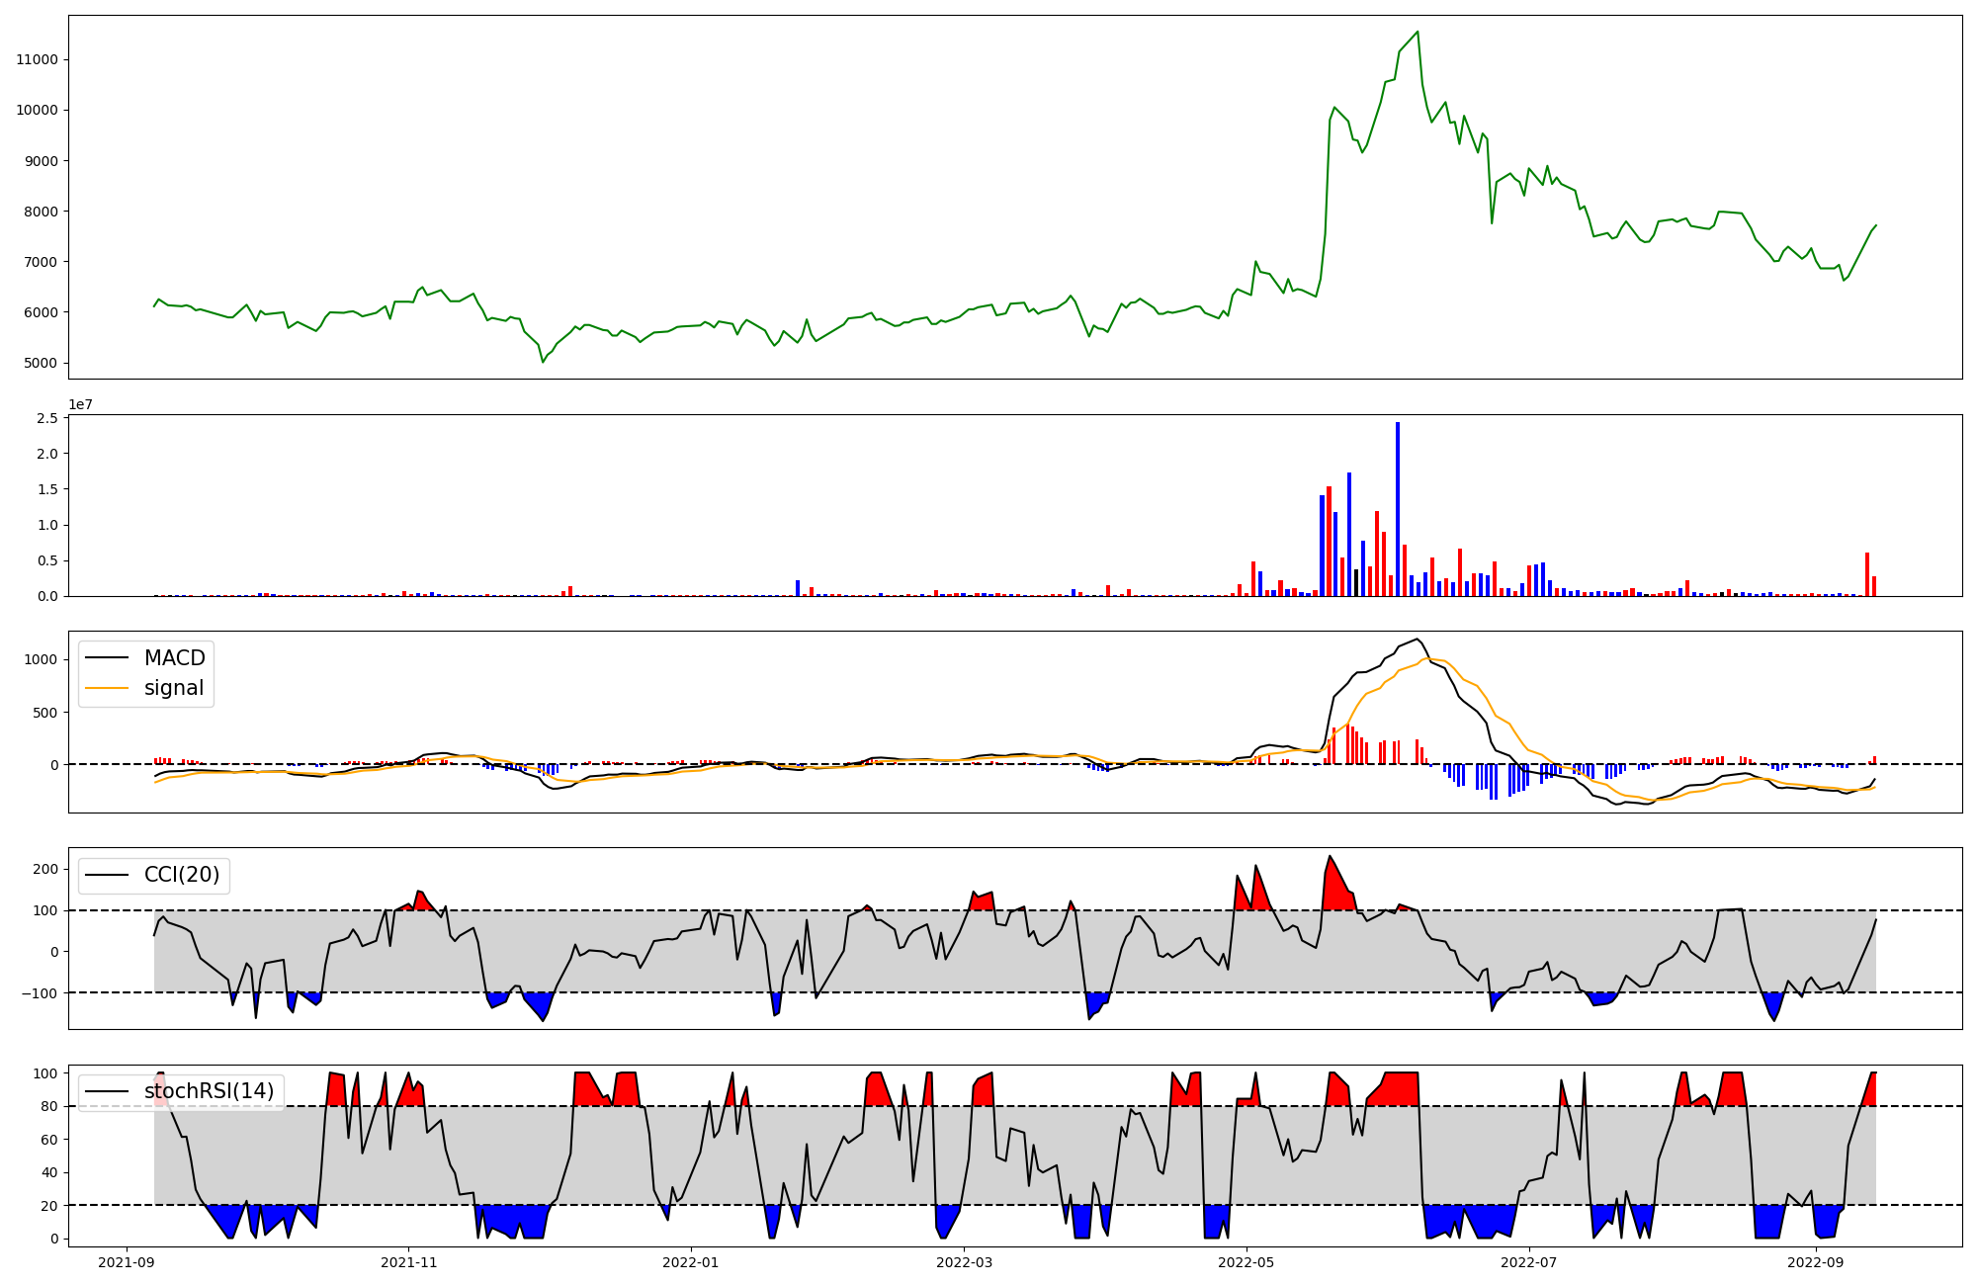Click the highest peak of green price line

pyautogui.click(x=1418, y=32)
